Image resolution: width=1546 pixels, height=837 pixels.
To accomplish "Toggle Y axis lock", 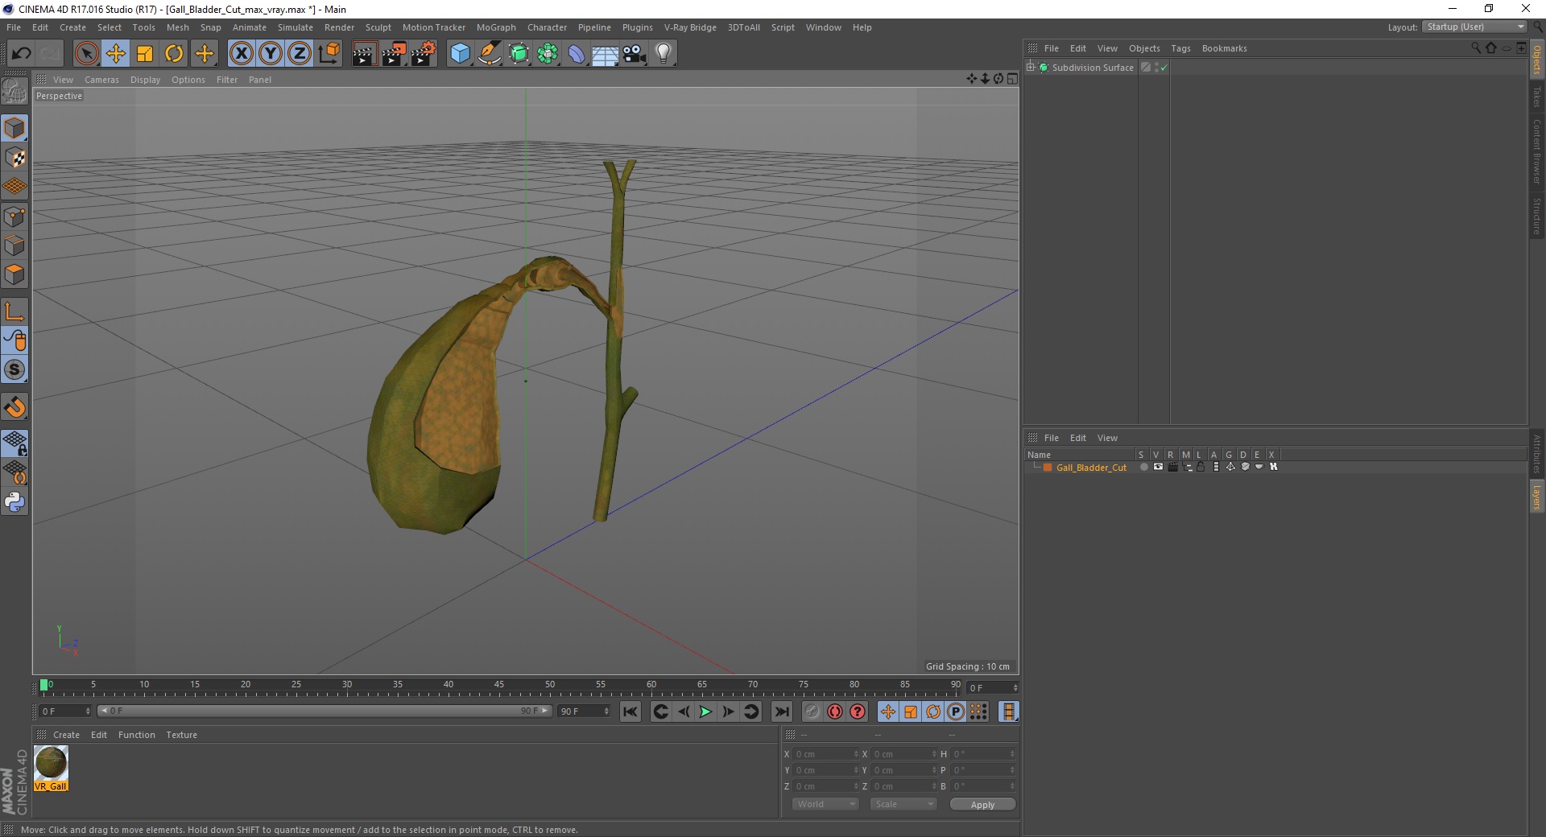I will pos(271,54).
